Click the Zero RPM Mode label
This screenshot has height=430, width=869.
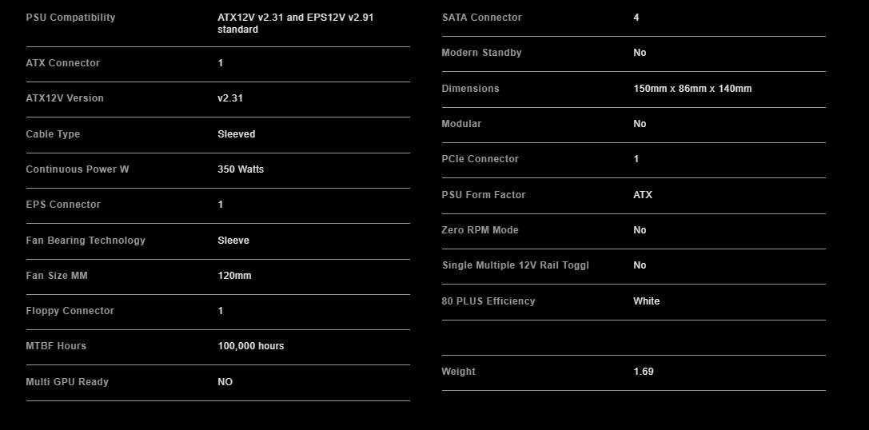click(480, 230)
